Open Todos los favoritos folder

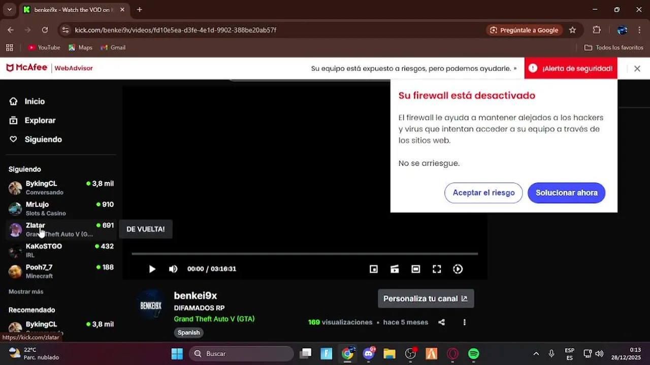613,48
